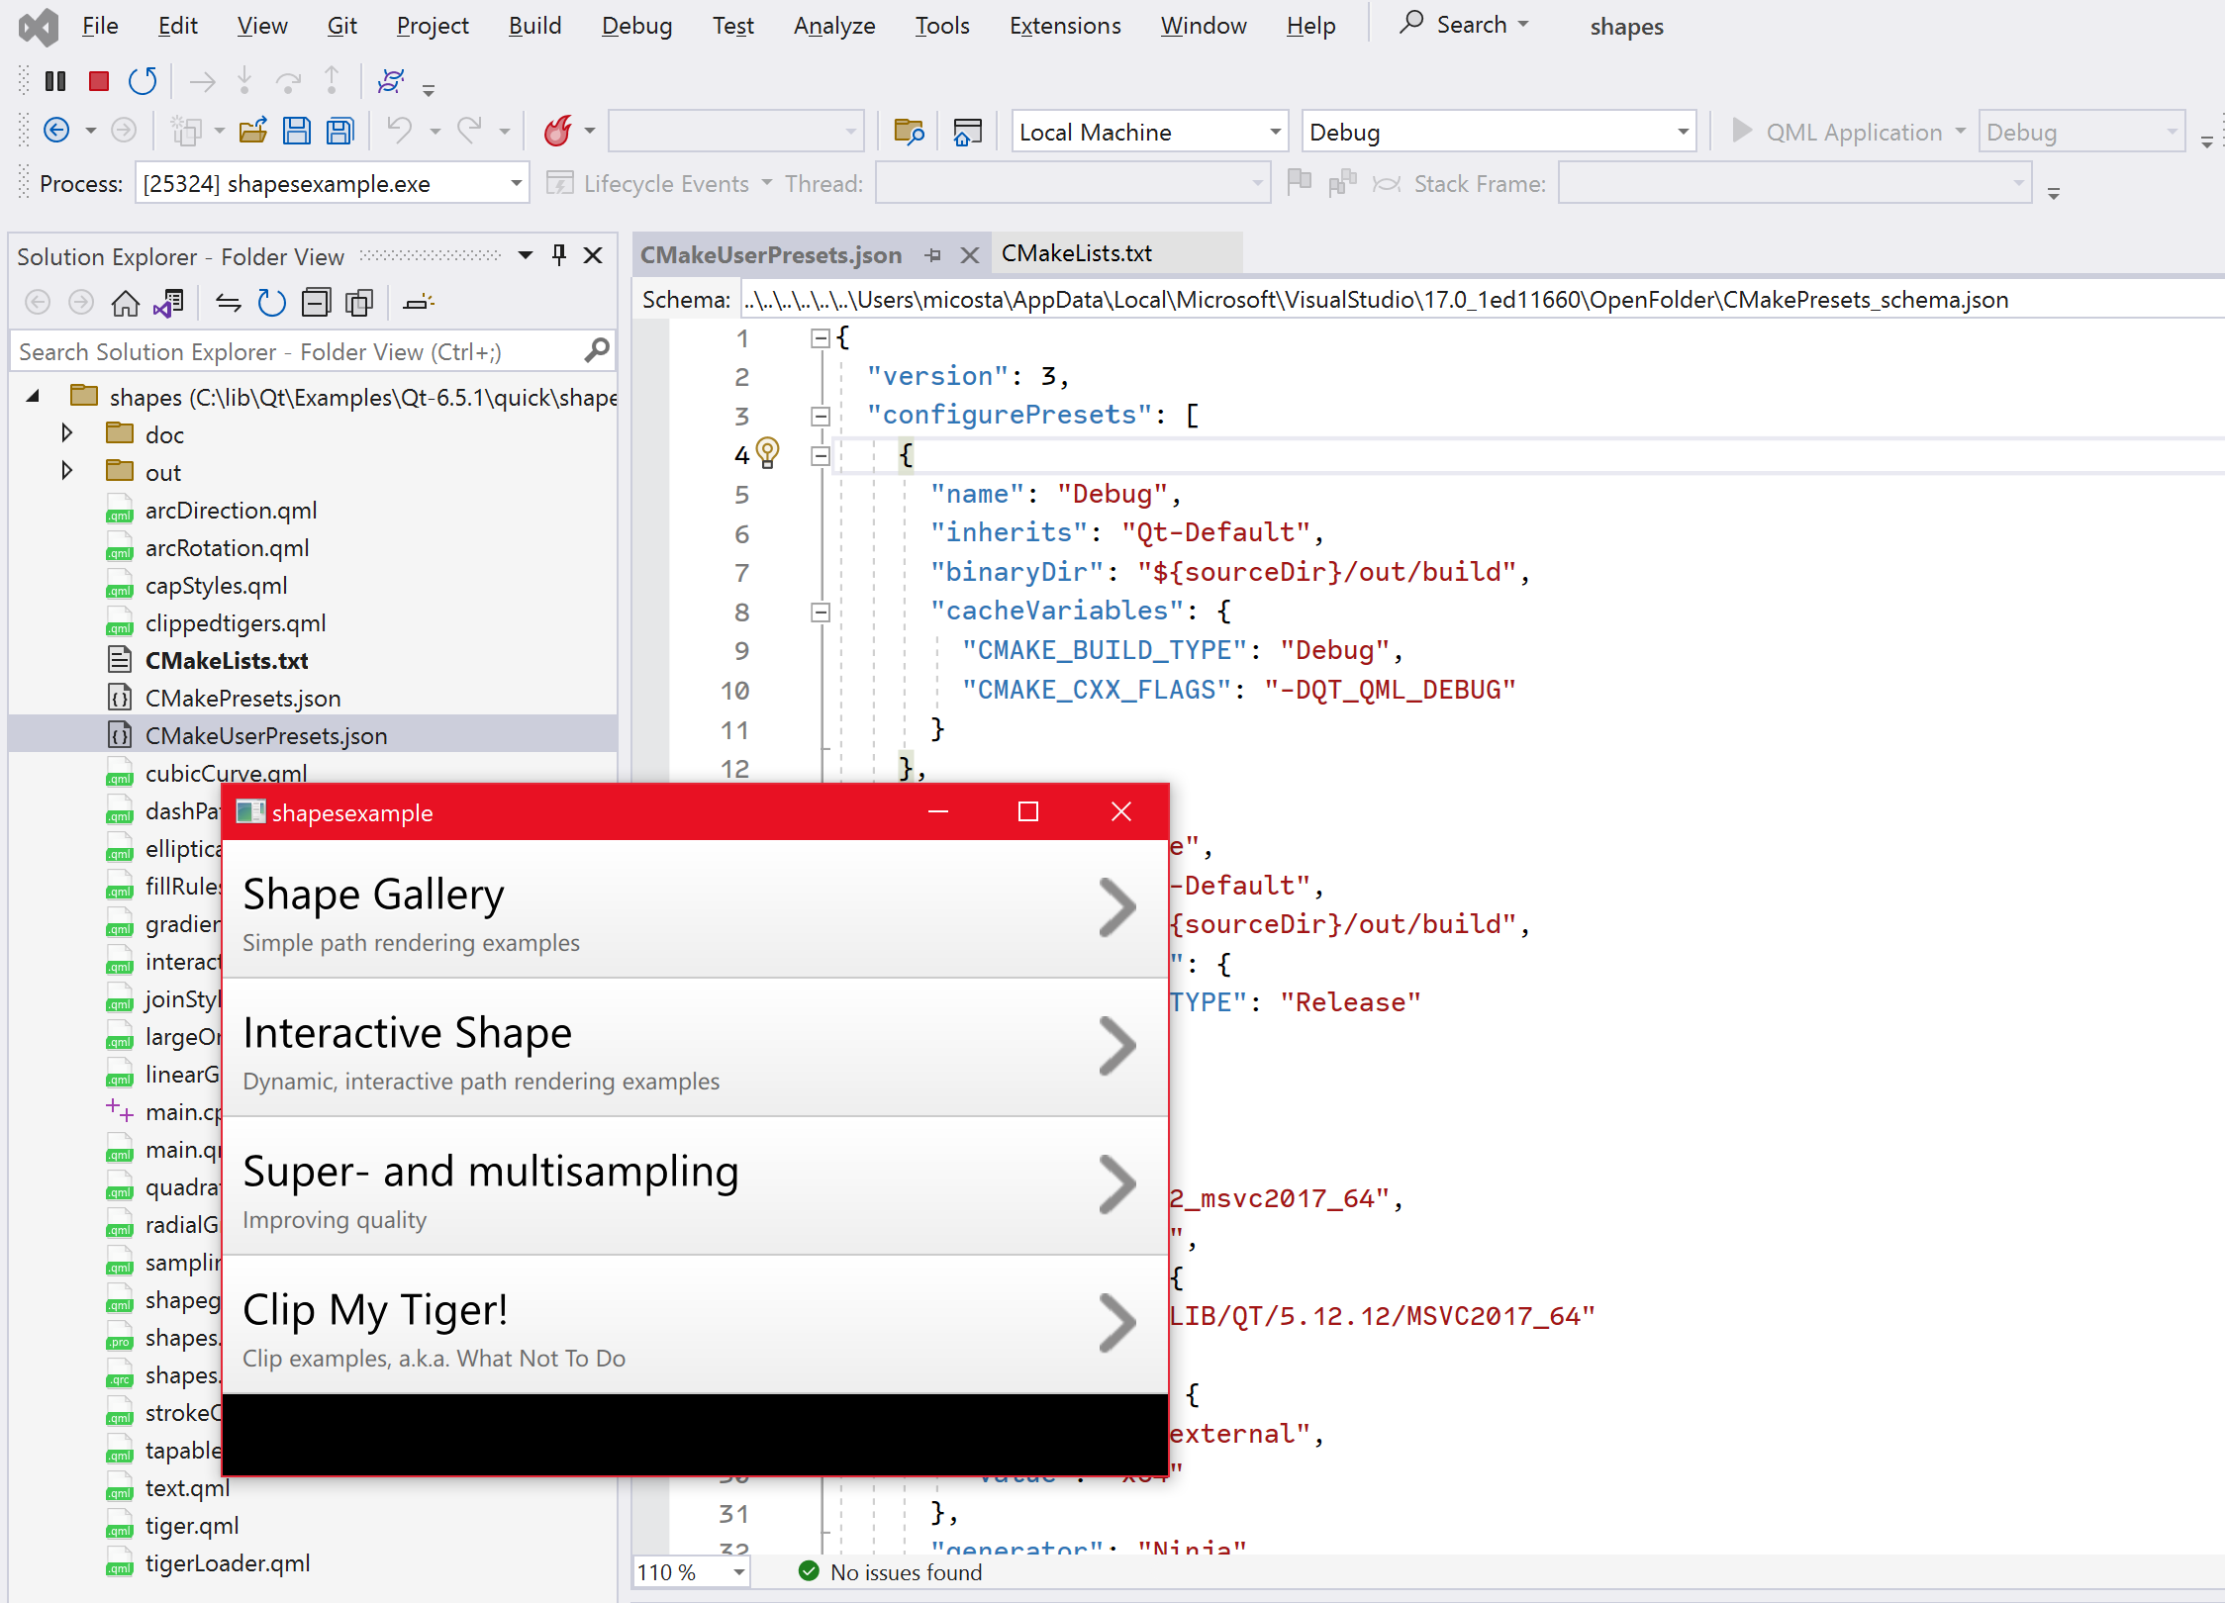2225x1603 pixels.
Task: Click the Hot Reload flame icon
Action: (x=558, y=131)
